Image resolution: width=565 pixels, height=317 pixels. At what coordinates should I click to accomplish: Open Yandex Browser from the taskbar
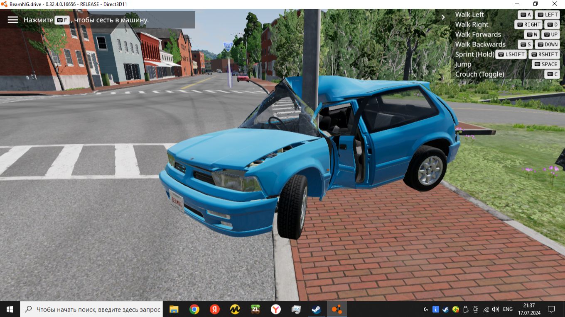point(275,309)
